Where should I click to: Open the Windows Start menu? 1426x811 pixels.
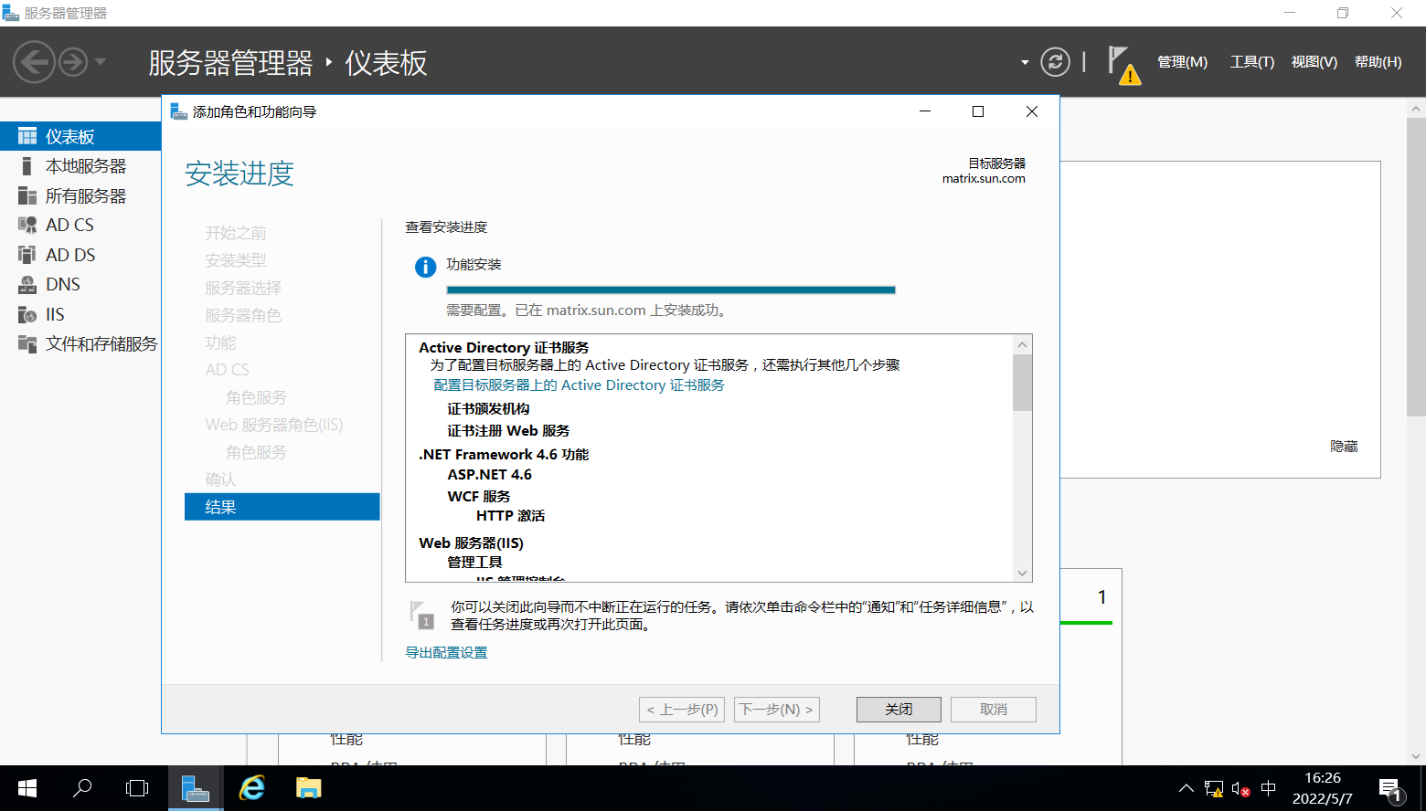click(27, 788)
